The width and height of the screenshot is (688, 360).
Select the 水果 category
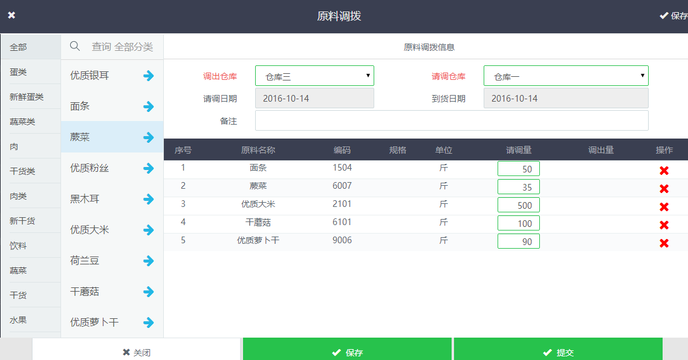(x=18, y=320)
